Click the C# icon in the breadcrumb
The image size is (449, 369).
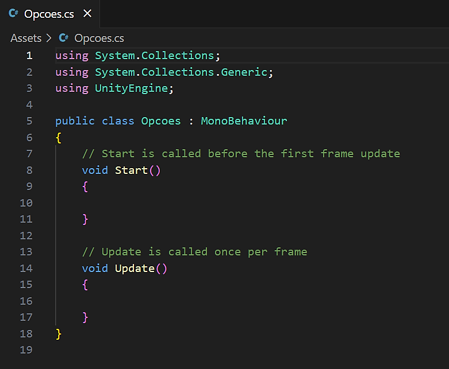pyautogui.click(x=64, y=38)
